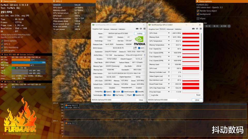Open Board Power Draw sensor dropdown arrow
248x139 pixels.
pos(169,84)
